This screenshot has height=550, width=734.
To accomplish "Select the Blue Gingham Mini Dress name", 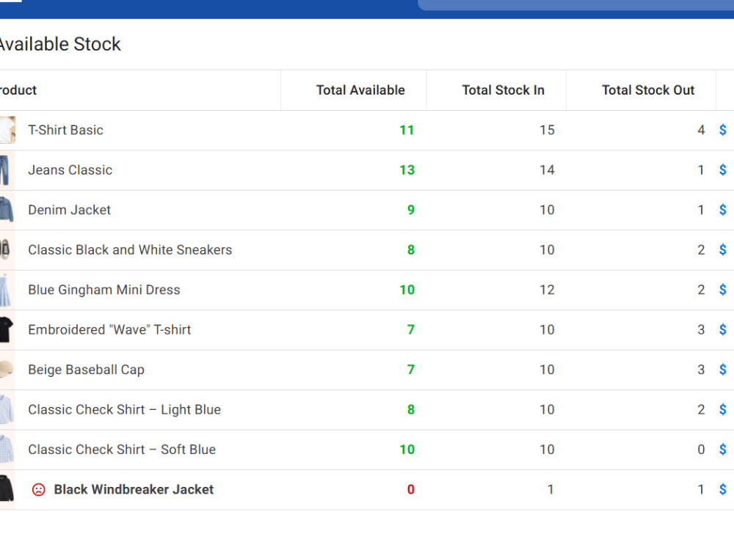I will point(104,290).
